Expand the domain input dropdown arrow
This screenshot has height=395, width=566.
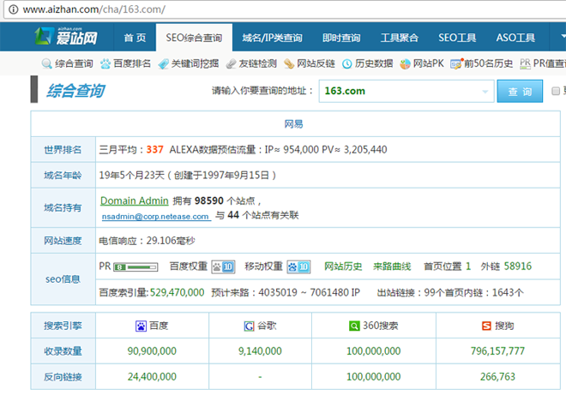(485, 92)
